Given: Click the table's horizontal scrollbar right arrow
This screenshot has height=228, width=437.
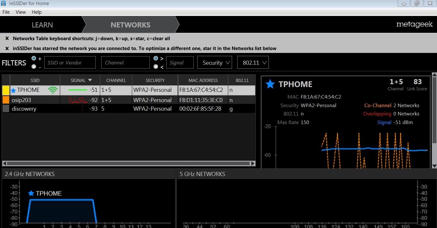Looking at the screenshot, I should pos(253,163).
